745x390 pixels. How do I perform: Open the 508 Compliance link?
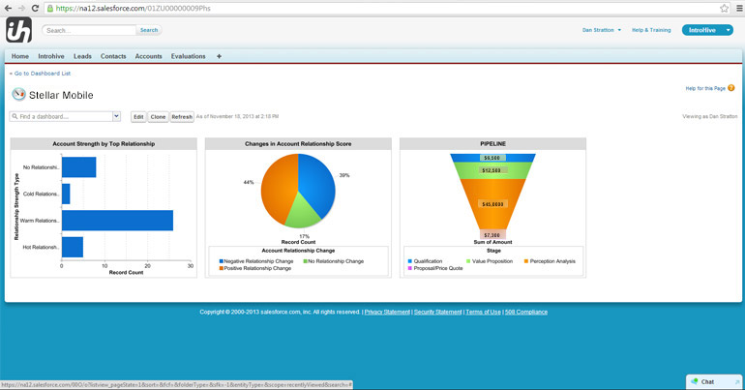tap(526, 312)
